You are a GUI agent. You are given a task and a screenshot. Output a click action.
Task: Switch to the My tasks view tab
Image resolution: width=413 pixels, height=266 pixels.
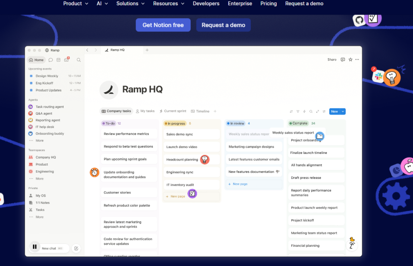pos(145,111)
